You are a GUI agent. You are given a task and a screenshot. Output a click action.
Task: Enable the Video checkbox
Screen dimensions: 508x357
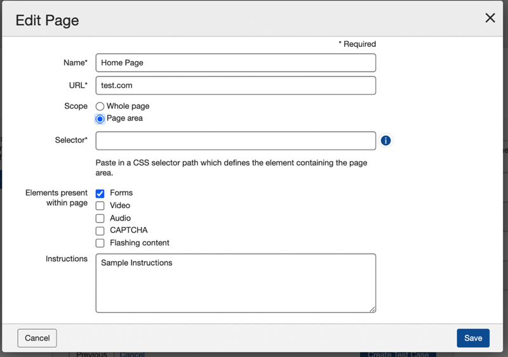tap(100, 206)
